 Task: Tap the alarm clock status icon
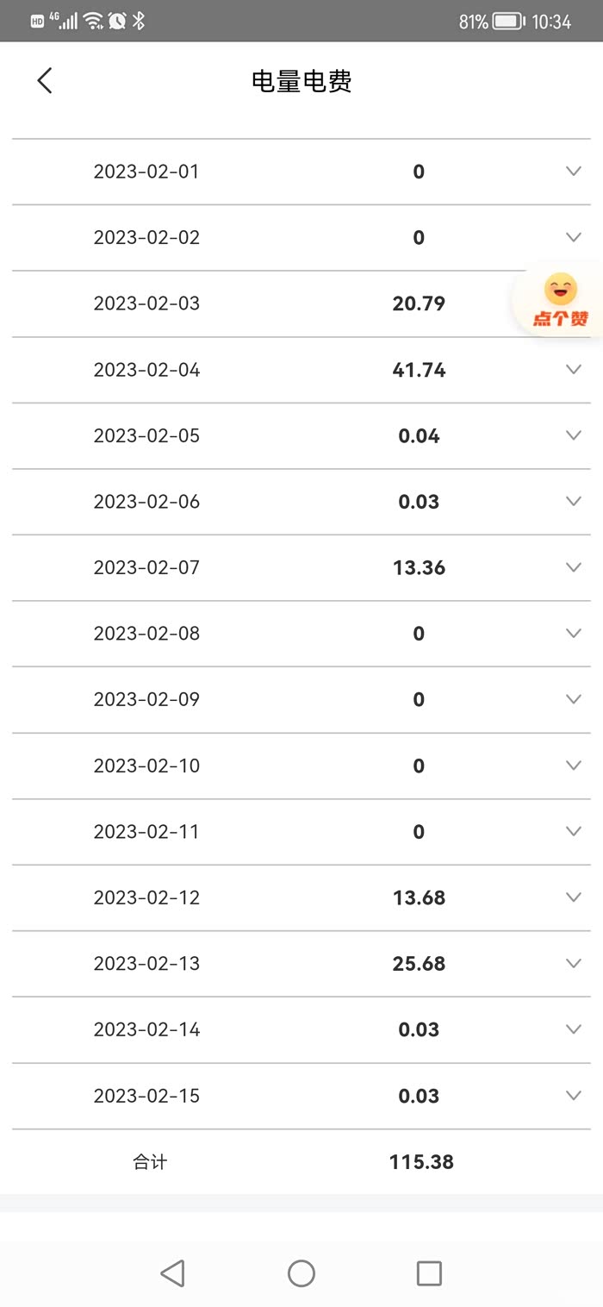click(117, 21)
